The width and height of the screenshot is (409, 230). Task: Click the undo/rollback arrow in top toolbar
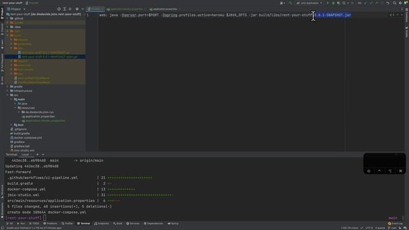[x=388, y=3]
